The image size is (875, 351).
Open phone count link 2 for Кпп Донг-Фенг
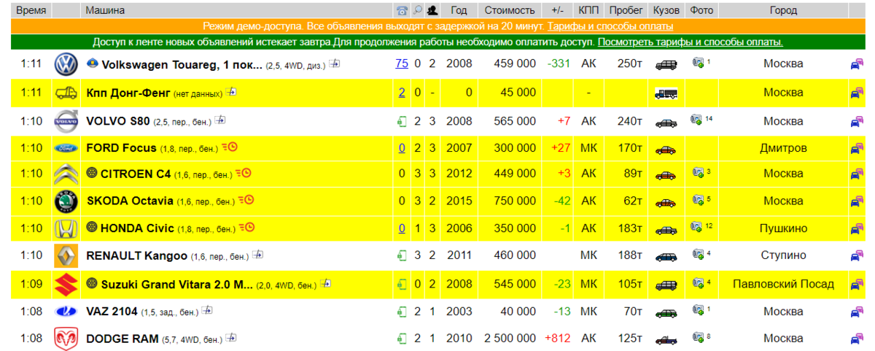[x=402, y=92]
